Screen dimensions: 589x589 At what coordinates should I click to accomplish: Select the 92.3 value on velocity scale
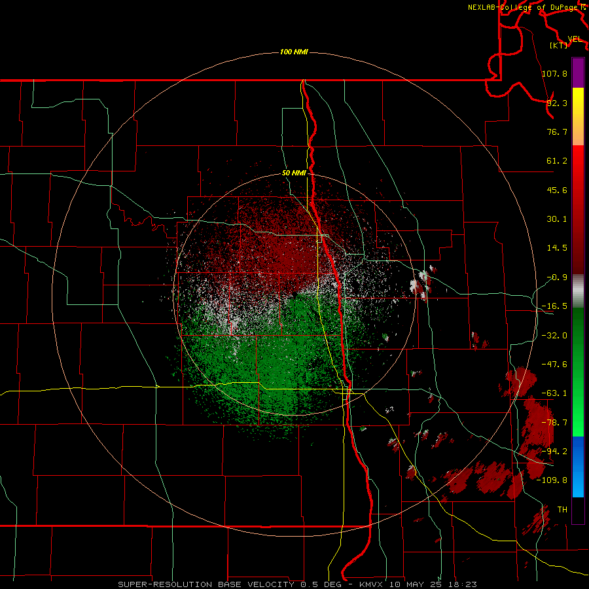coord(557,103)
